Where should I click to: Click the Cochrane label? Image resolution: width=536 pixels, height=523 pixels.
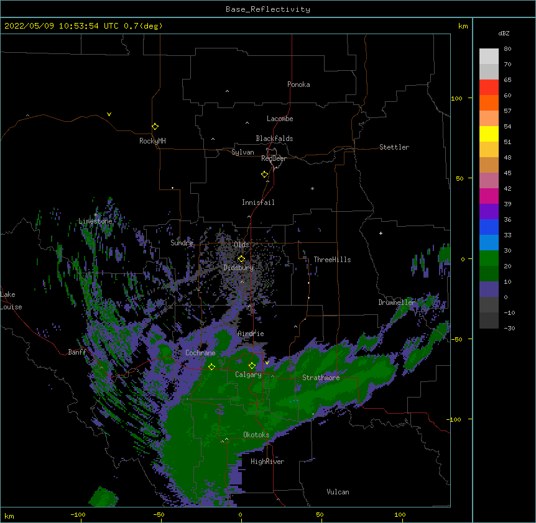pos(200,353)
